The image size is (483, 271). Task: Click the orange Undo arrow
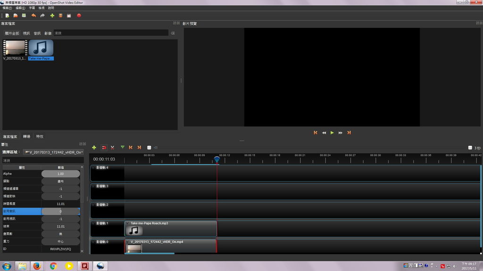point(33,16)
